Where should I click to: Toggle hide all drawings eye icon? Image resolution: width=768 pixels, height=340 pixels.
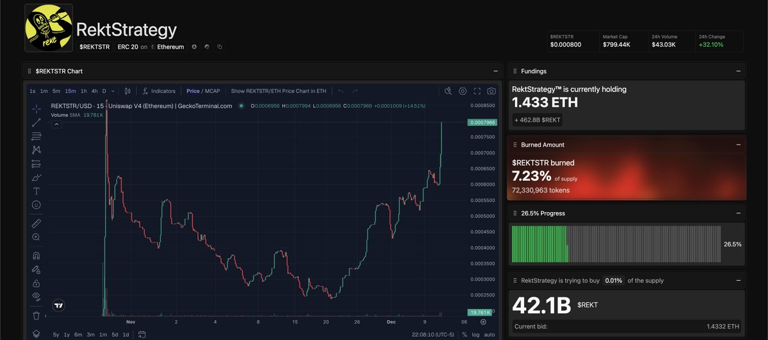[x=36, y=297]
